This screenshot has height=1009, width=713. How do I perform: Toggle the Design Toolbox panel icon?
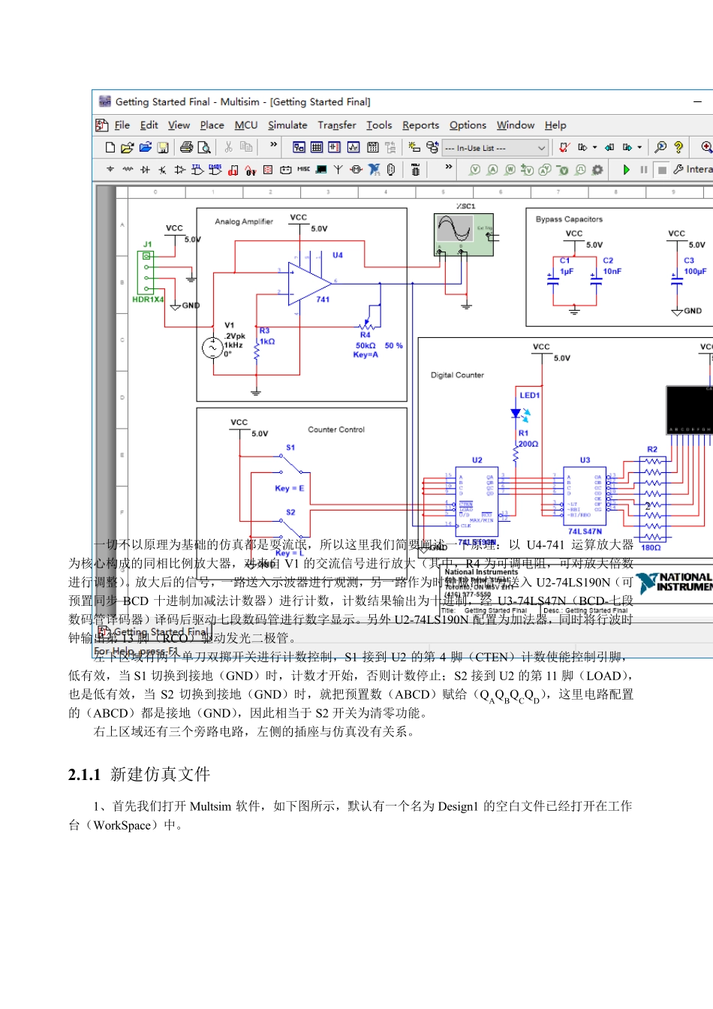(299, 148)
